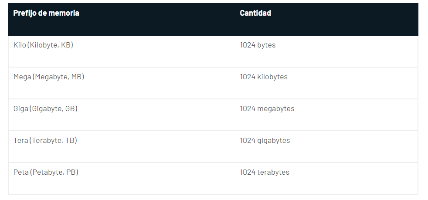Click the "MB" abbreviation in the Mega row

(76, 77)
